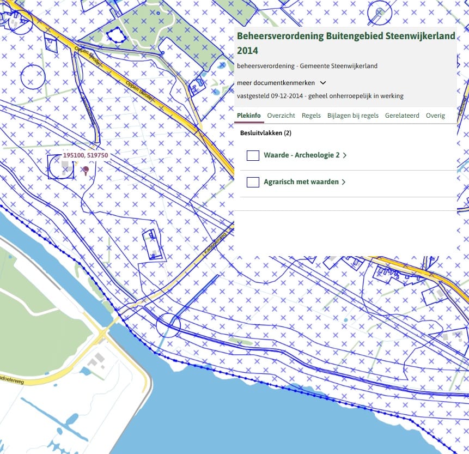The image size is (469, 454).
Task: Toggle the Waarde - Archeologie 2 checkbox
Action: pos(253,155)
